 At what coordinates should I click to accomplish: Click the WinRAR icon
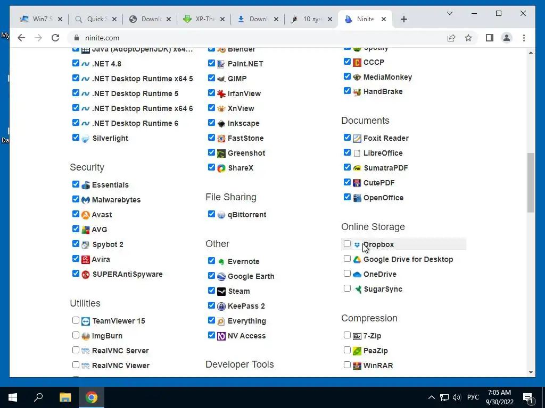click(357, 365)
